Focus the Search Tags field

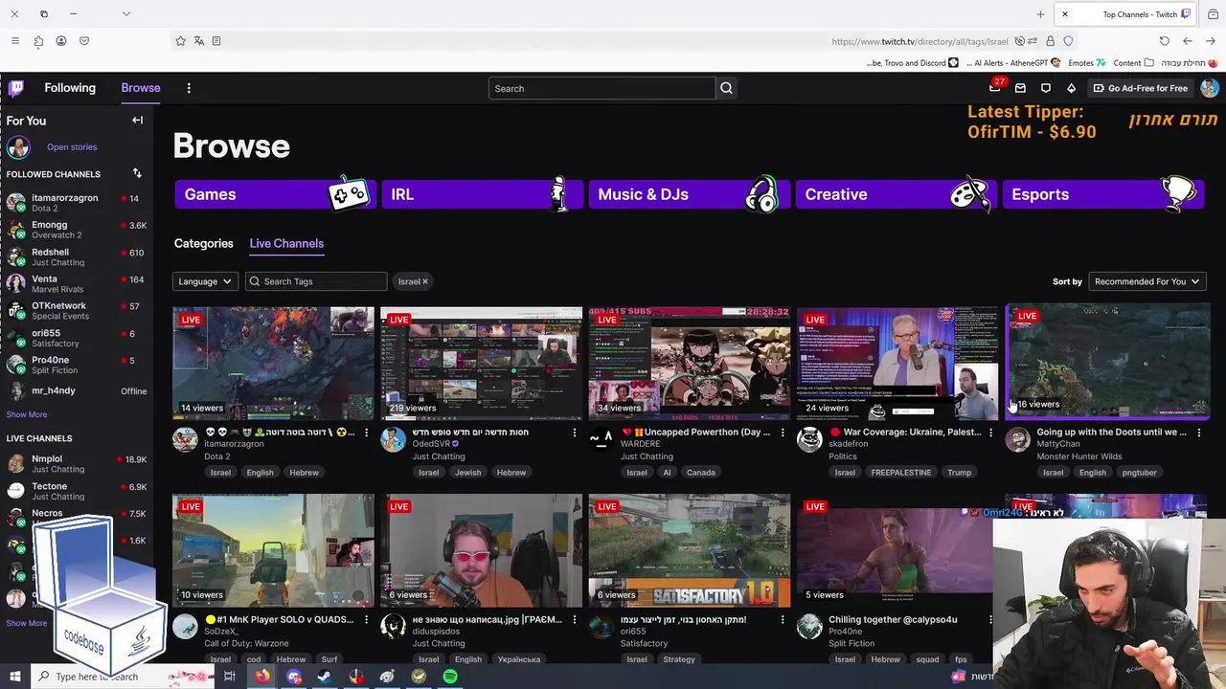pos(316,281)
